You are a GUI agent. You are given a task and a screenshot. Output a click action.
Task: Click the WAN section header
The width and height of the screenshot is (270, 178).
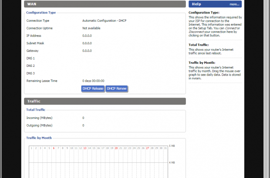(x=105, y=4)
